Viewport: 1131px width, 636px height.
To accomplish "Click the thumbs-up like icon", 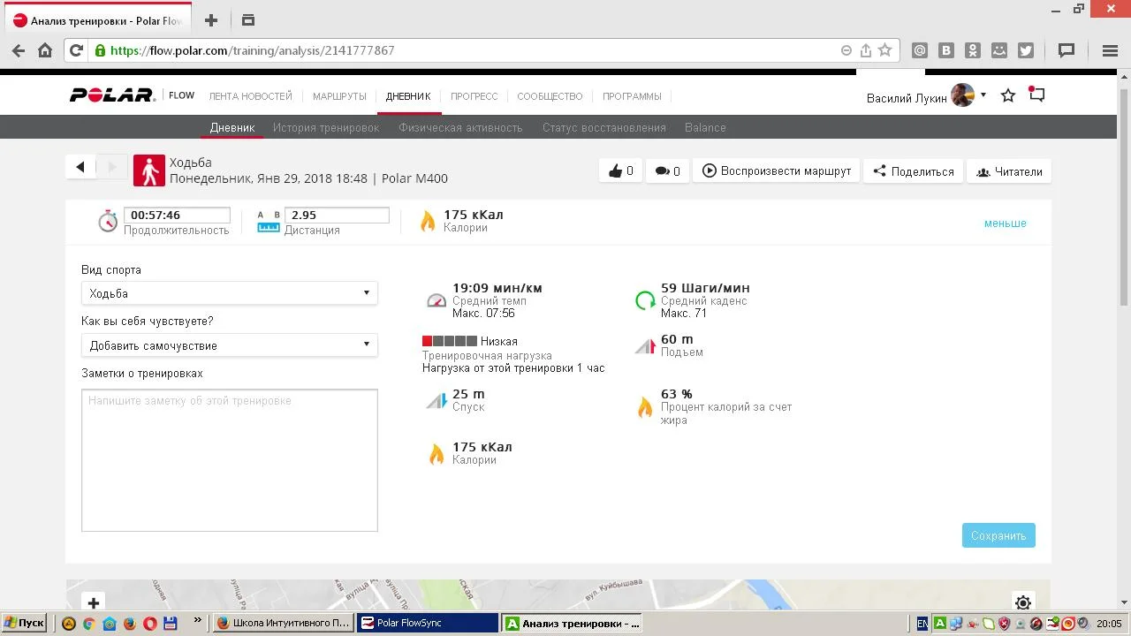I will 614,171.
